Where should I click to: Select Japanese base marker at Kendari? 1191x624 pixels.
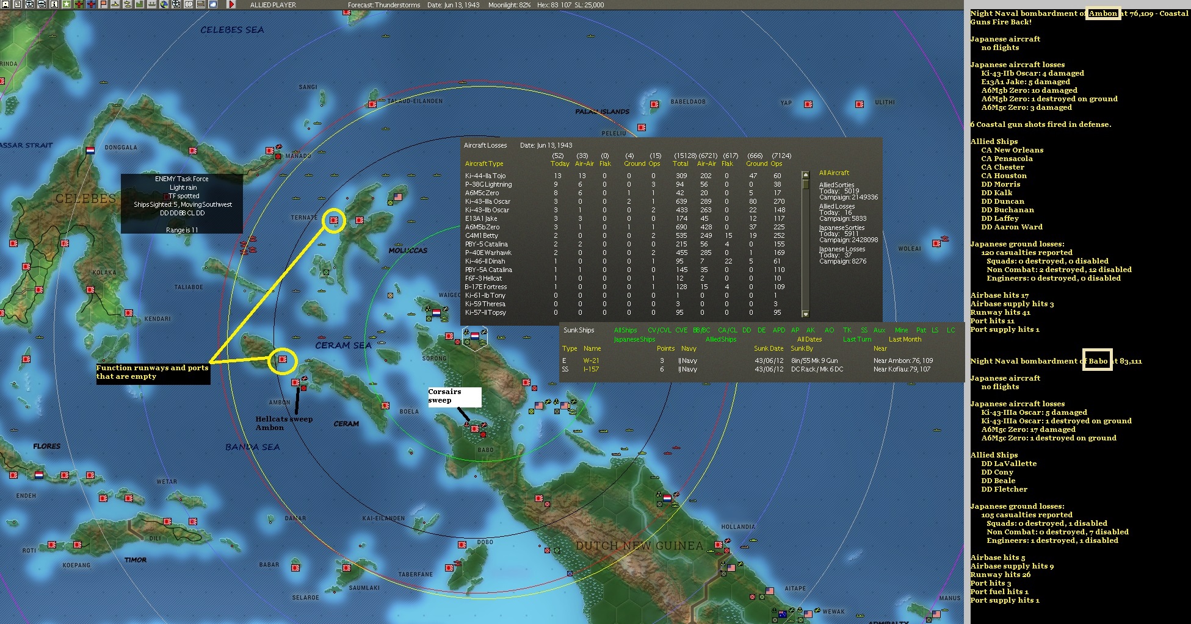click(129, 313)
